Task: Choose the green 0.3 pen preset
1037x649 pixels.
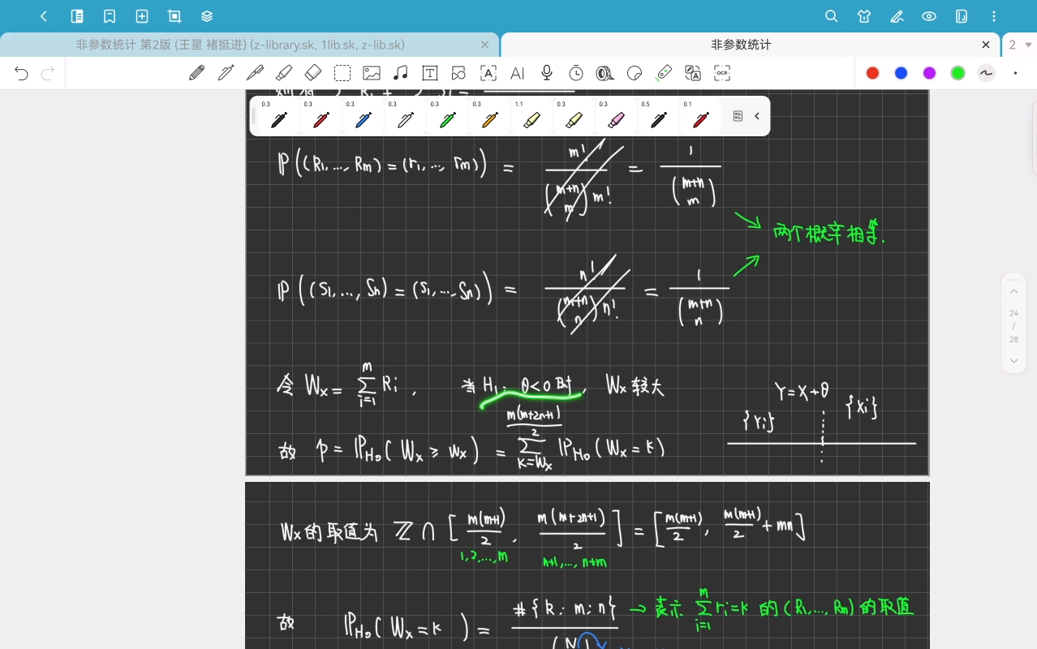Action: [448, 117]
